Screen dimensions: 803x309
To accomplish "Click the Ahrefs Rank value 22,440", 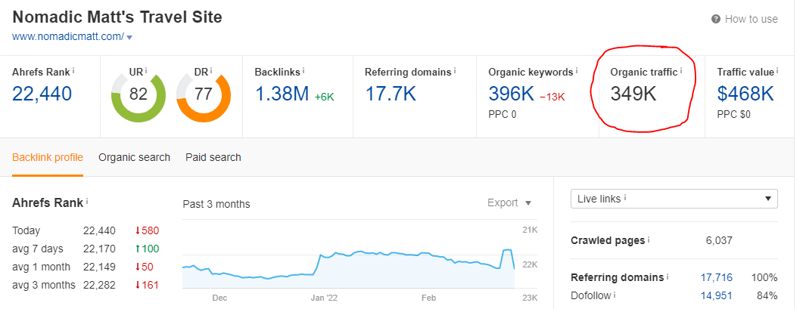I will click(x=42, y=94).
